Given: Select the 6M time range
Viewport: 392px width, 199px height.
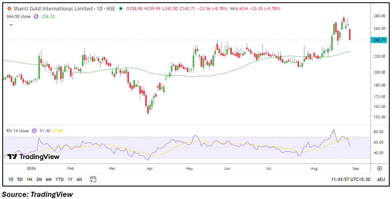Looking at the screenshot, I should point(48,179).
